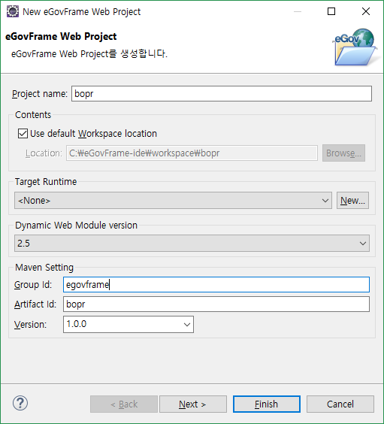Click the eGov globe folder icon
Screen dimensions: 384x424
(x=355, y=47)
